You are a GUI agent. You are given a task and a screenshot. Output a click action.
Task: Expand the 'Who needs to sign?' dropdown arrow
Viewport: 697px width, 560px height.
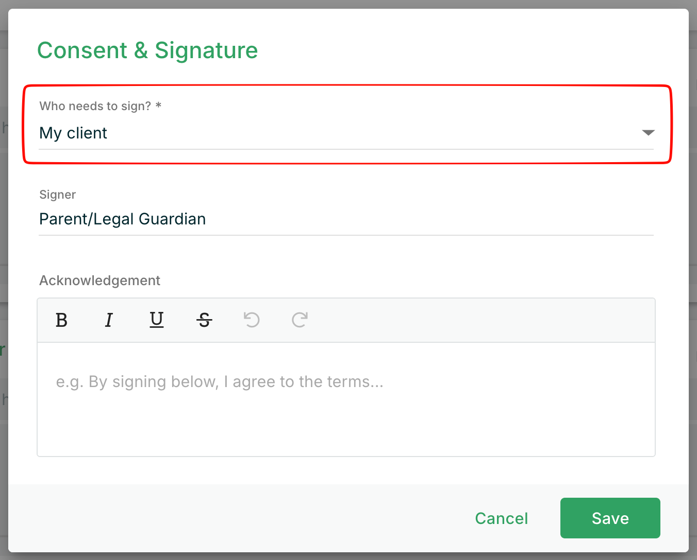(x=648, y=133)
